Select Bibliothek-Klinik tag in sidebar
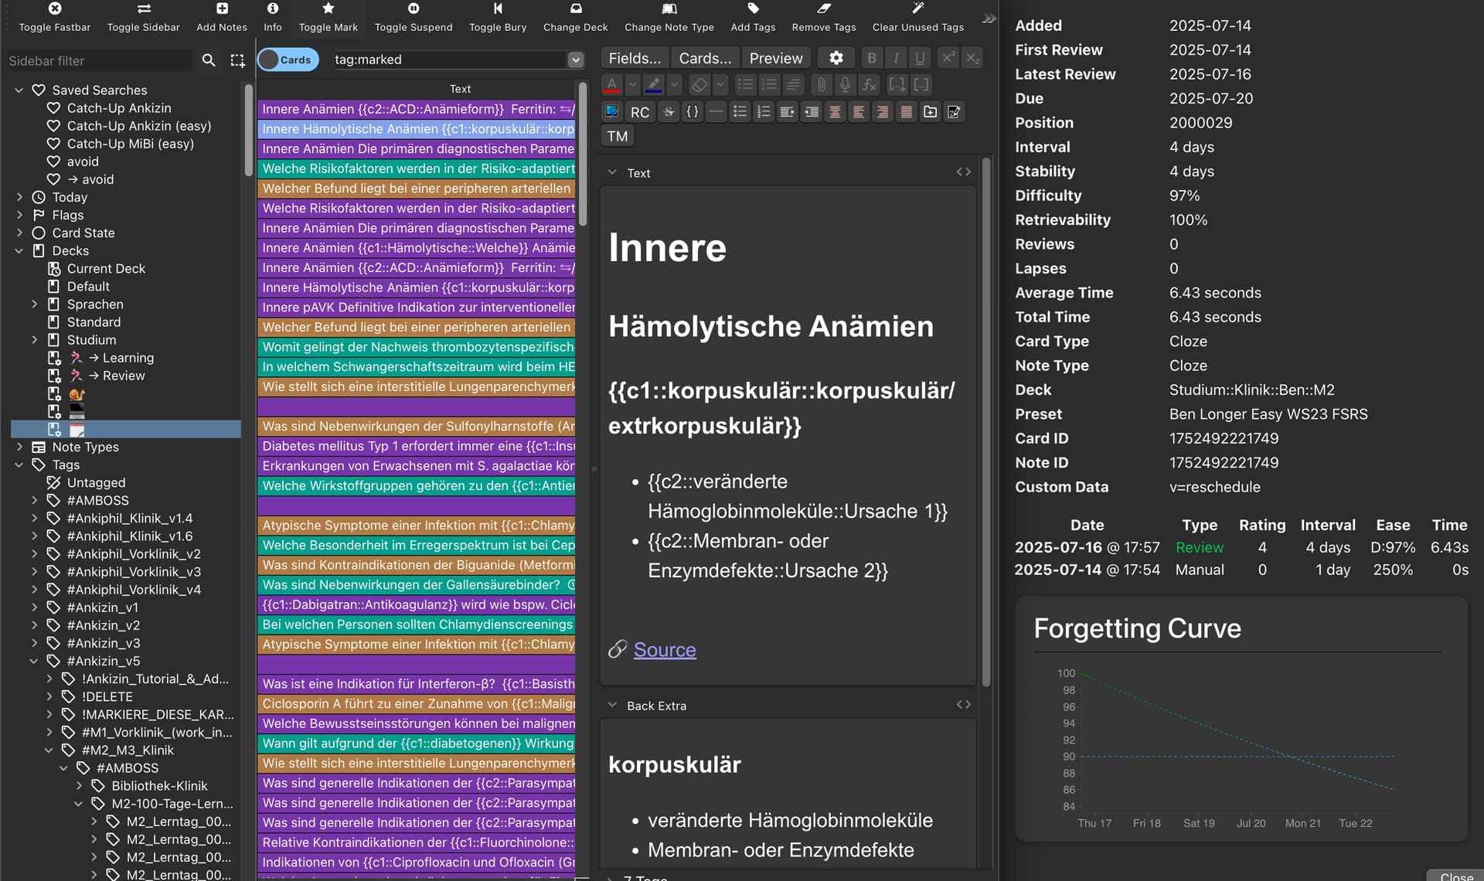The height and width of the screenshot is (881, 1484). point(159,786)
